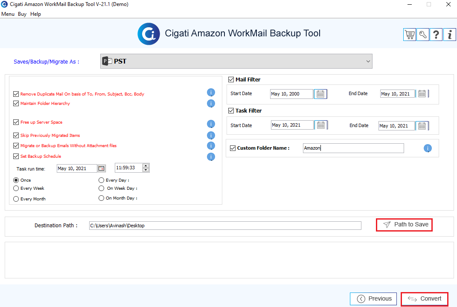Close the backup tool window

tap(448, 4)
